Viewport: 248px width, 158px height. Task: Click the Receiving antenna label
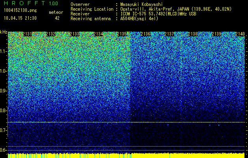click(91, 19)
